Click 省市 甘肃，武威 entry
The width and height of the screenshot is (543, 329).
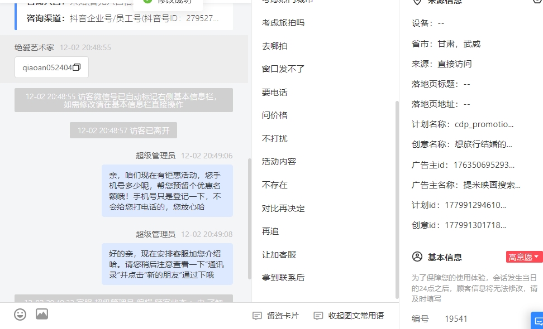pos(446,44)
